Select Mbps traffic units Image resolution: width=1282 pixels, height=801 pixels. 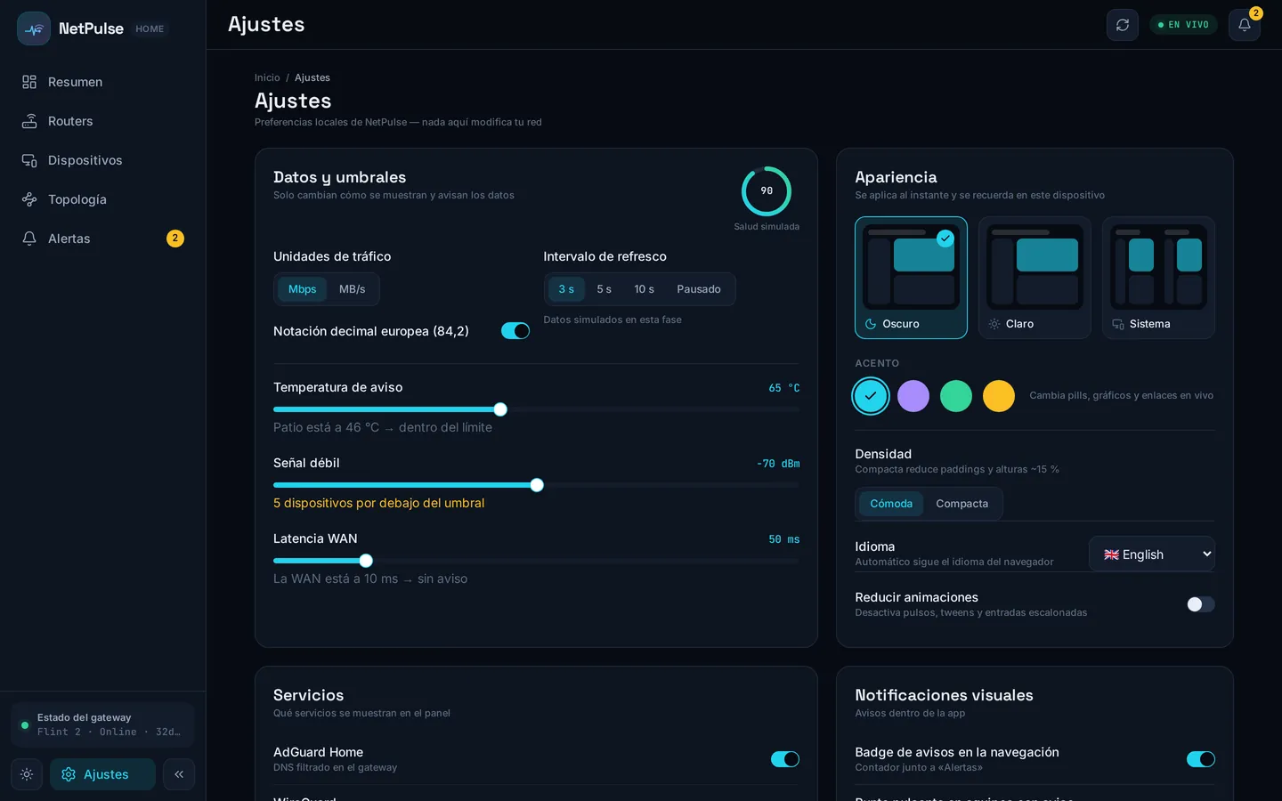click(302, 289)
